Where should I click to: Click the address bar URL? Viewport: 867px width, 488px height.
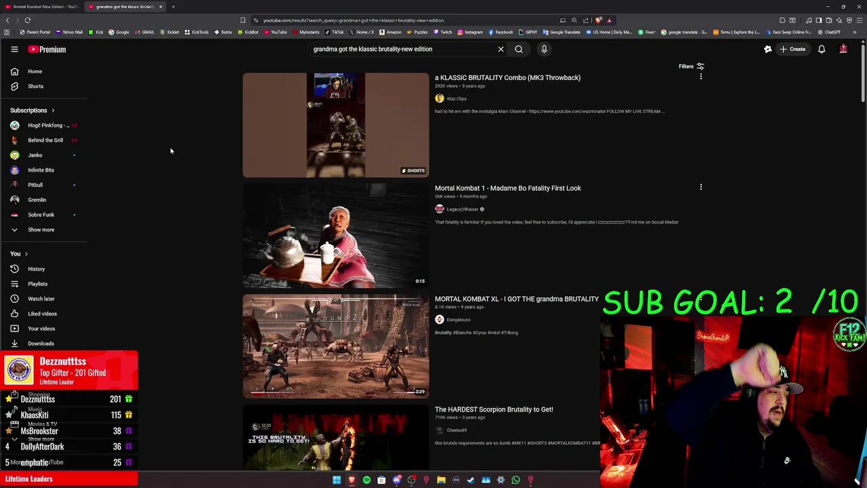pos(353,20)
